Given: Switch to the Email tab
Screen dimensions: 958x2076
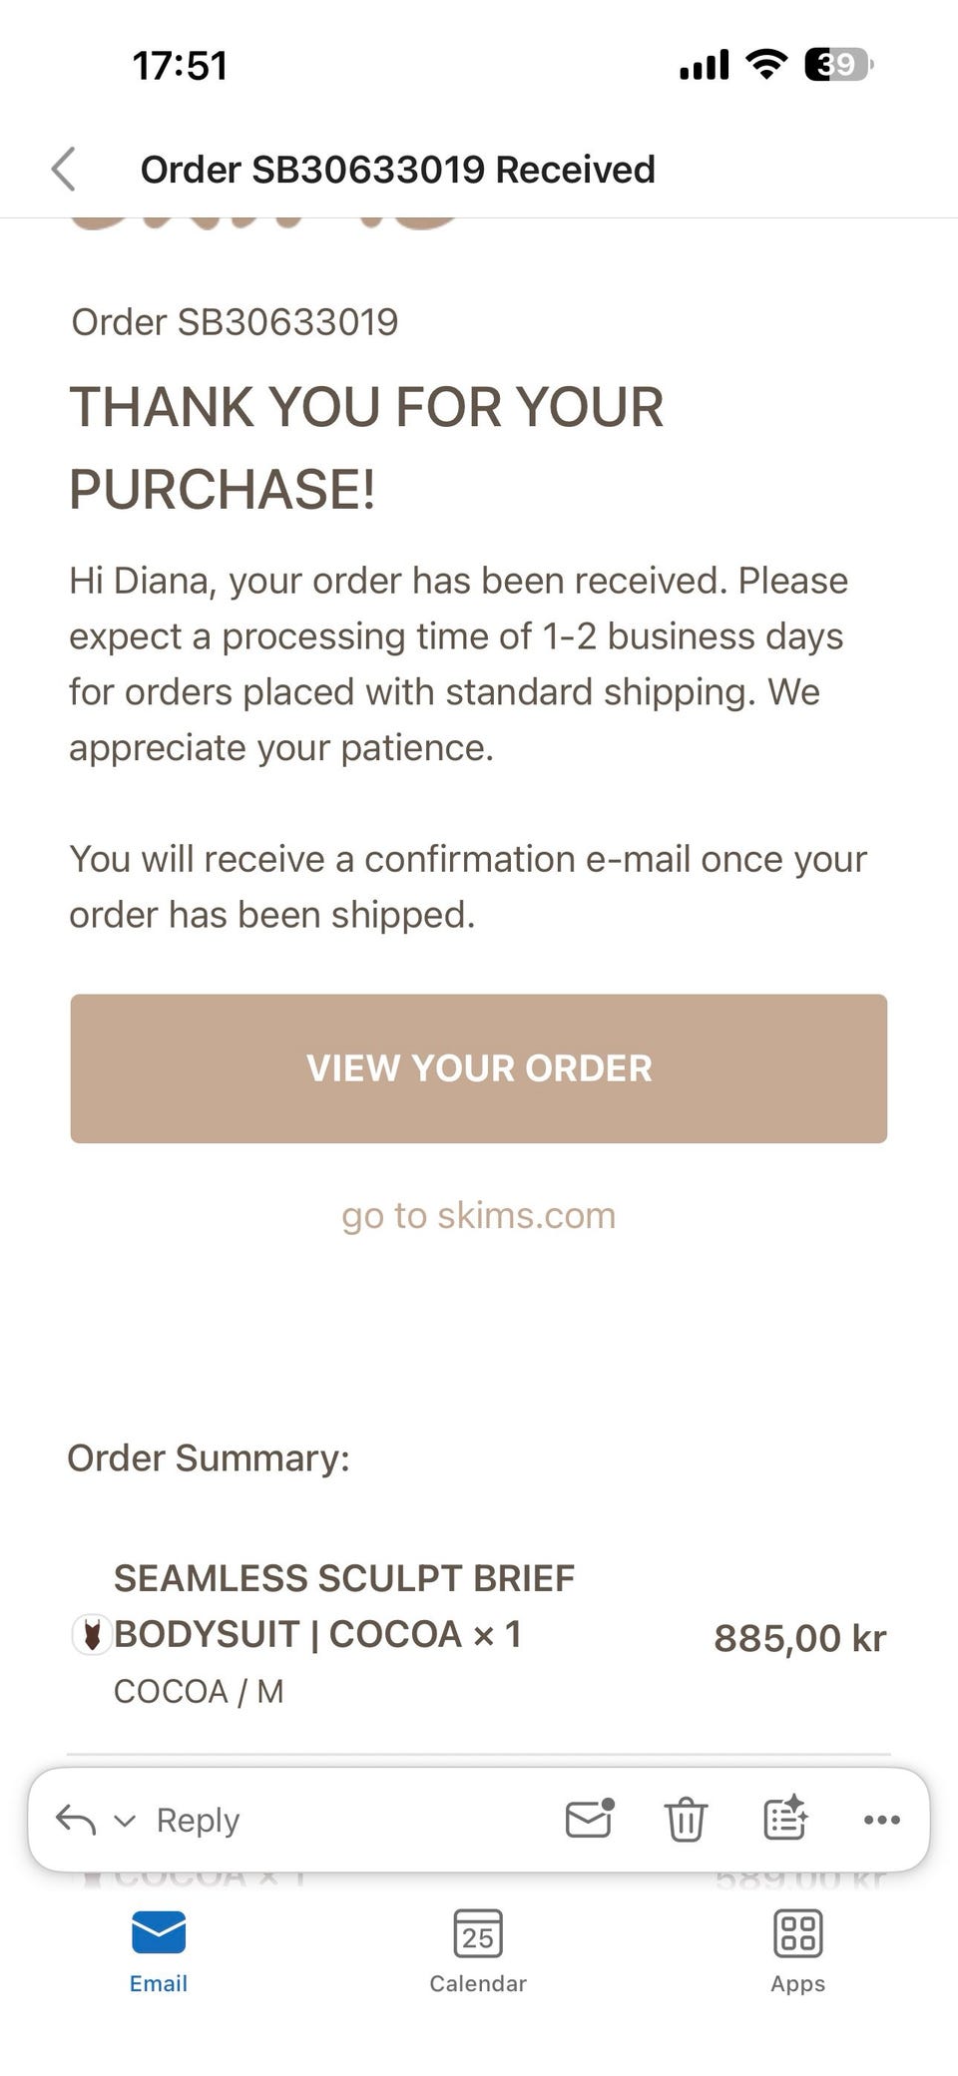Looking at the screenshot, I should coord(158,1950).
